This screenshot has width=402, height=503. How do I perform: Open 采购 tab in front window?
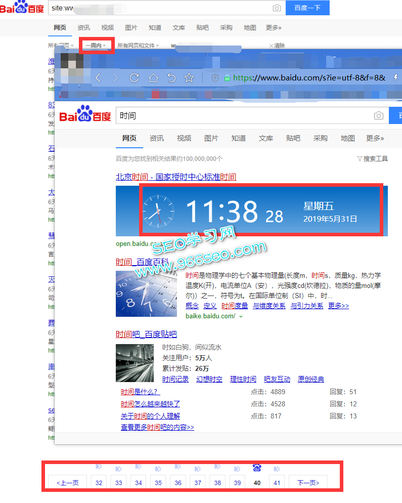pyautogui.click(x=320, y=138)
